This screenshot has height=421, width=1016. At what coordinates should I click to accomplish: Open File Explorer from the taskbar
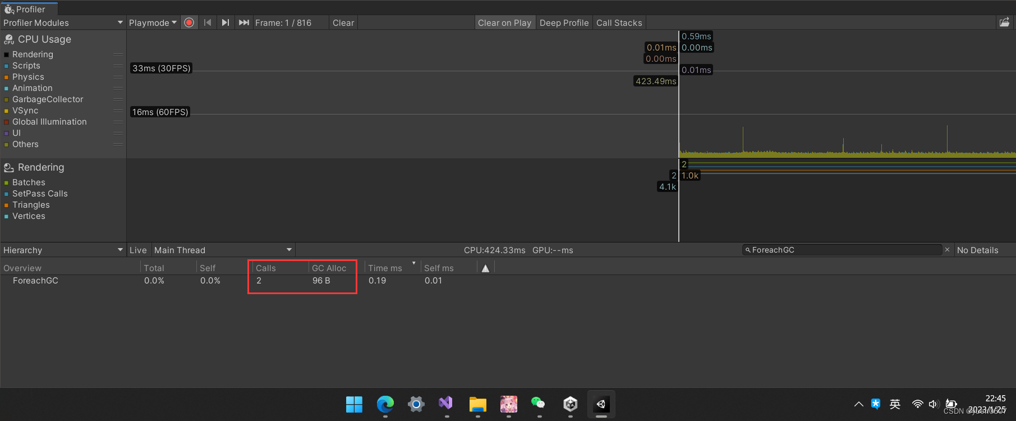pyautogui.click(x=477, y=404)
